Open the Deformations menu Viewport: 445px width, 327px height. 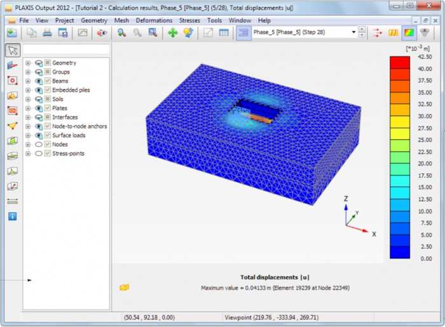coord(154,20)
